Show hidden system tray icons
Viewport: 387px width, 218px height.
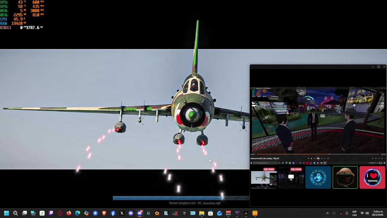pyautogui.click(x=327, y=213)
